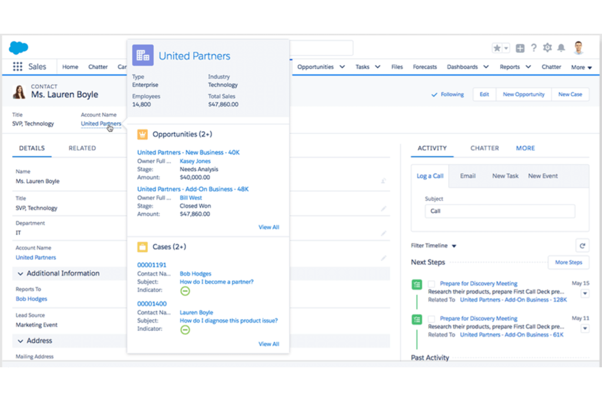Check off the May 11 Discovery Meeting task
The width and height of the screenshot is (602, 401).
pyautogui.click(x=432, y=319)
